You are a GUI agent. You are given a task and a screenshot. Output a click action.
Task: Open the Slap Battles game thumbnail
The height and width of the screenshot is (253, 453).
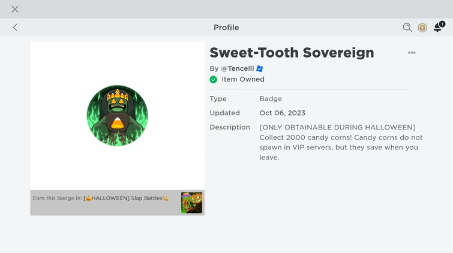tap(191, 203)
